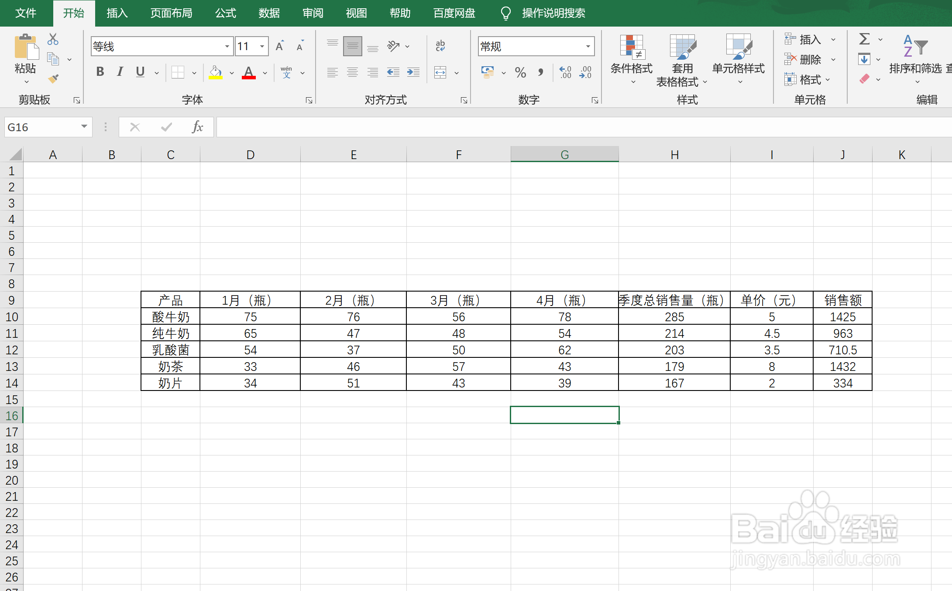Toggle Wrap Text
Image resolution: width=952 pixels, height=591 pixels.
tap(440, 46)
